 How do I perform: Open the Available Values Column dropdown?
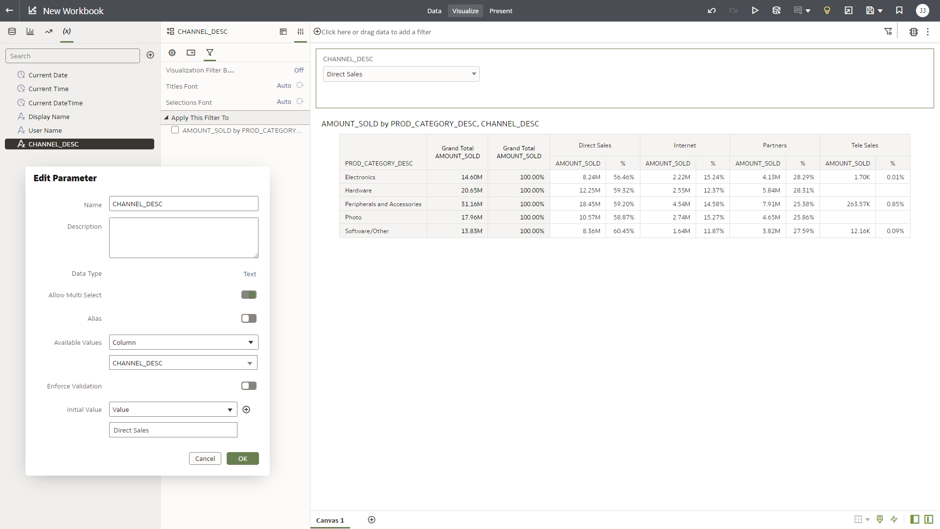coord(183,342)
